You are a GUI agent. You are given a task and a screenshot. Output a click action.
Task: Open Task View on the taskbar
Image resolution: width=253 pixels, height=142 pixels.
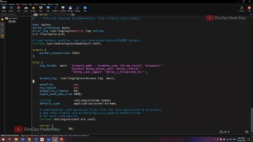[x=9, y=139]
